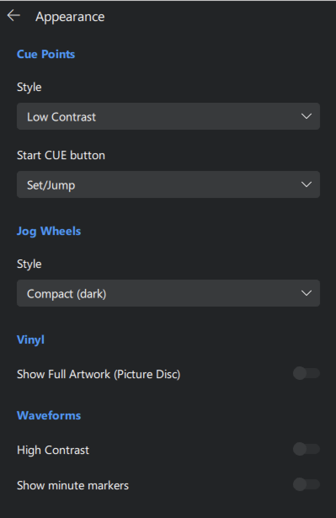Enable Show Full Artwork (Picture Disc)
The image size is (336, 518).
tap(307, 374)
